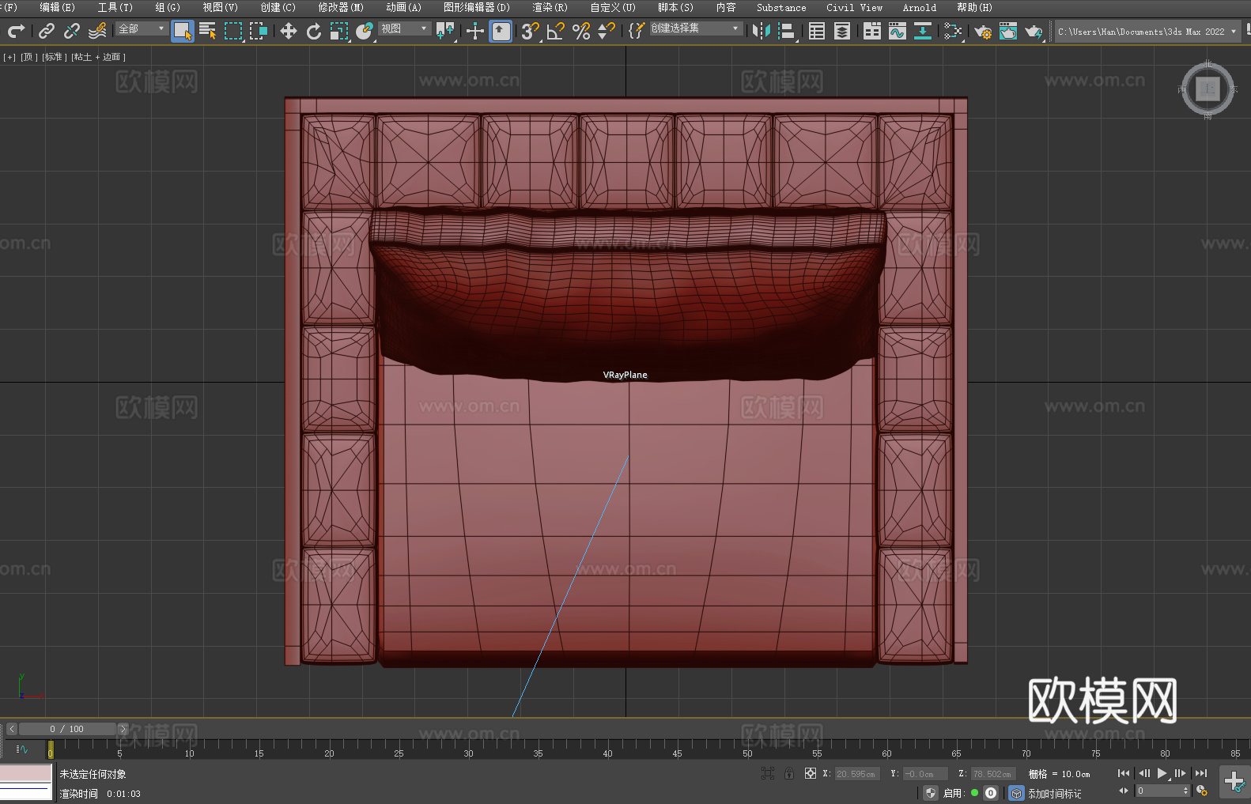Go to end frame button
This screenshot has width=1251, height=804.
[x=1201, y=773]
